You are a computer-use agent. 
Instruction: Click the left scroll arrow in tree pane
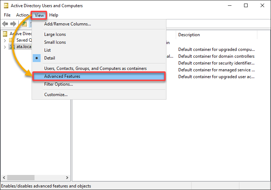[4, 177]
